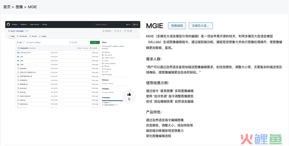Expand the star lists dropdown arrow
Image resolution: width=289 pixels, height=146 pixels.
coord(135,31)
